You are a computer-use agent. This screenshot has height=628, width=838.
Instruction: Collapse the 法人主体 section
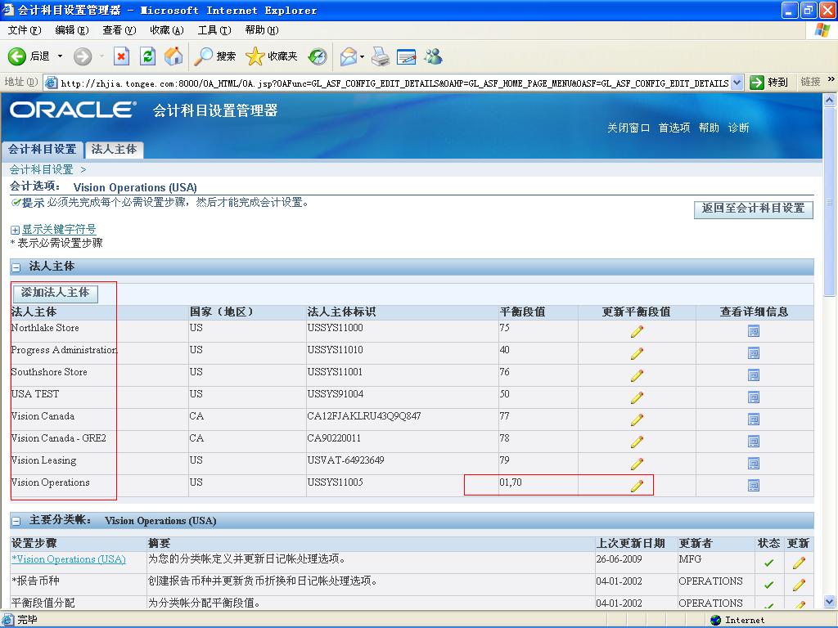click(x=16, y=267)
